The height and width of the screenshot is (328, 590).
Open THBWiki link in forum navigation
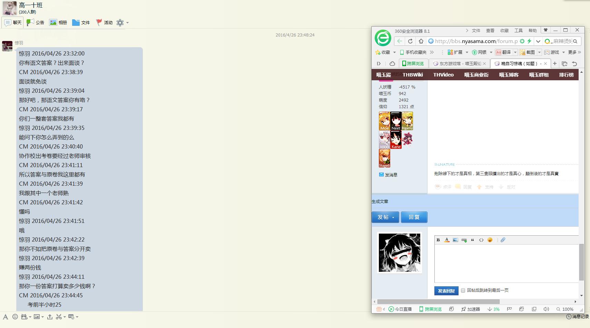pyautogui.click(x=412, y=75)
